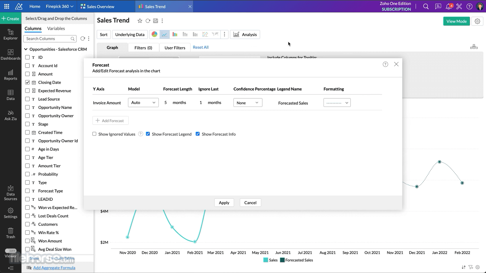The image size is (486, 273).
Task: Open global search icon in header
Action: coord(426,7)
